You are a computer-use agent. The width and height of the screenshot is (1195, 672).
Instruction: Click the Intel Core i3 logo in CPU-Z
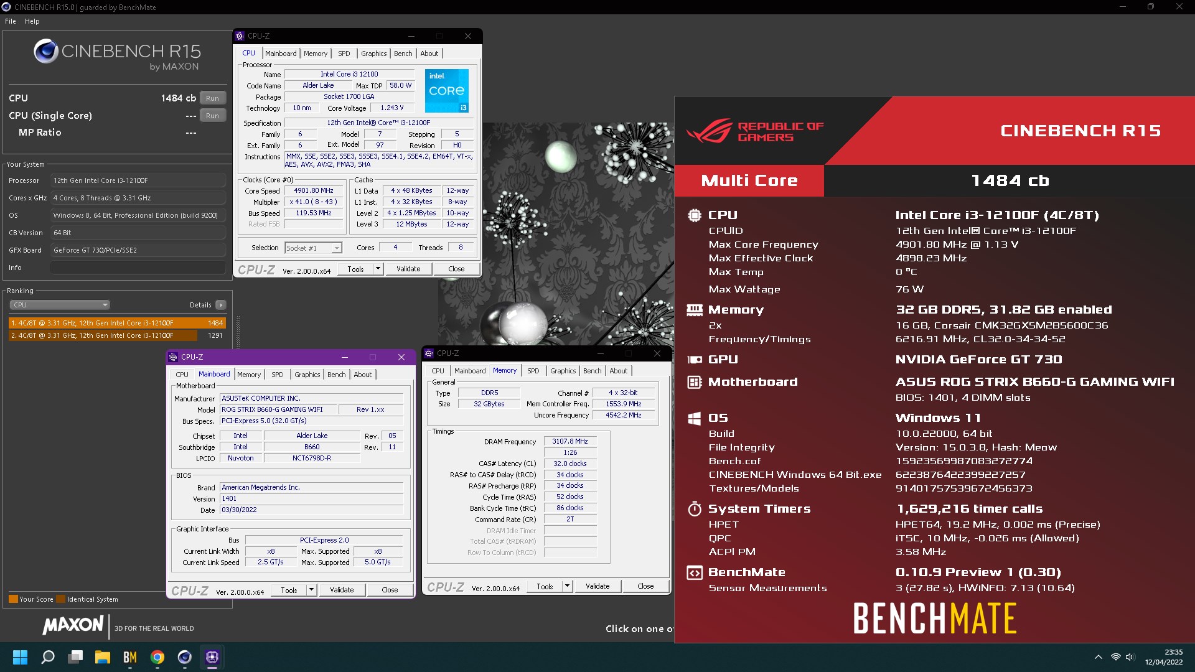pyautogui.click(x=447, y=91)
